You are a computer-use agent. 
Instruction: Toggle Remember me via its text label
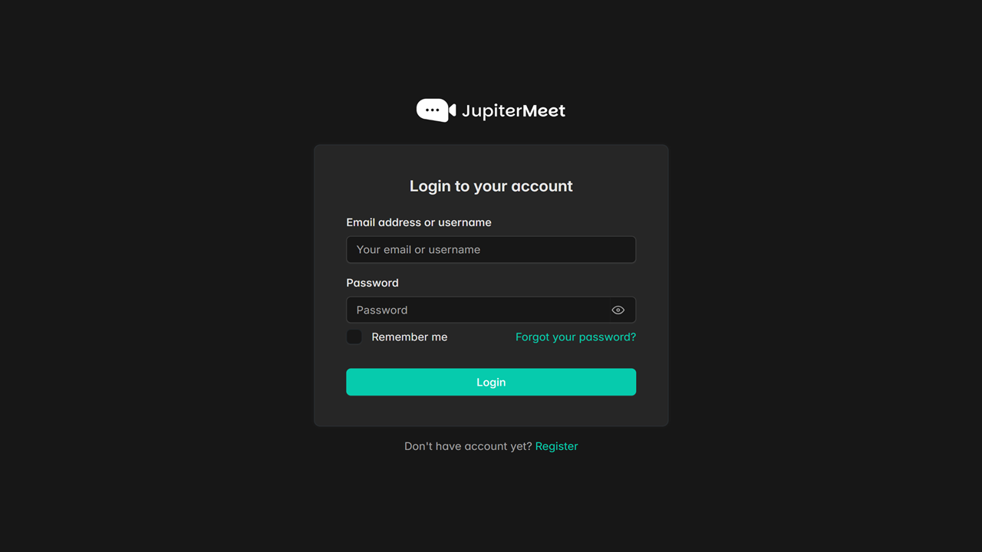pos(409,337)
